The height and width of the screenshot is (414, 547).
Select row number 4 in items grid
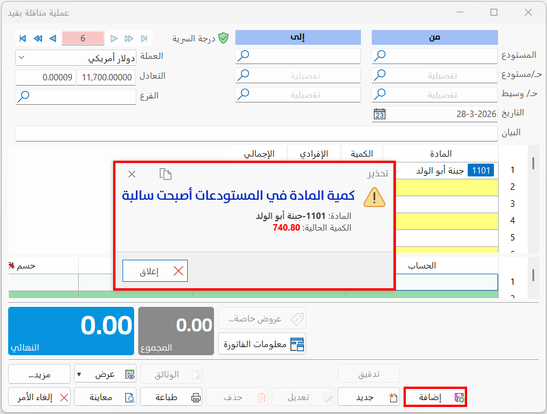point(513,221)
